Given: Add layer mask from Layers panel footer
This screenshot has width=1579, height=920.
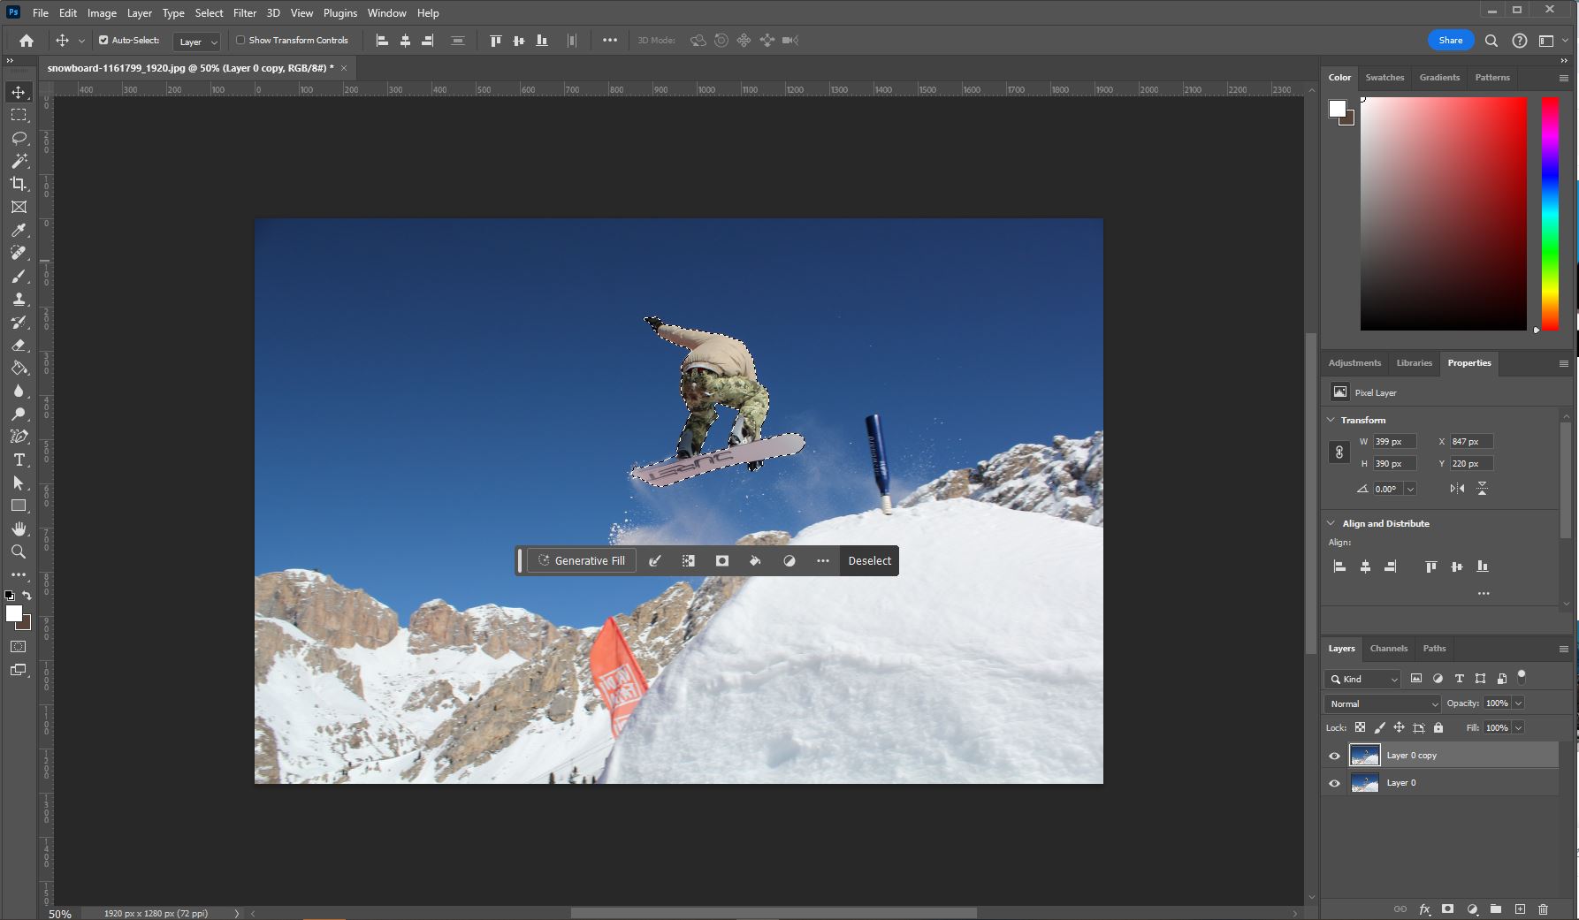Looking at the screenshot, I should [x=1447, y=909].
